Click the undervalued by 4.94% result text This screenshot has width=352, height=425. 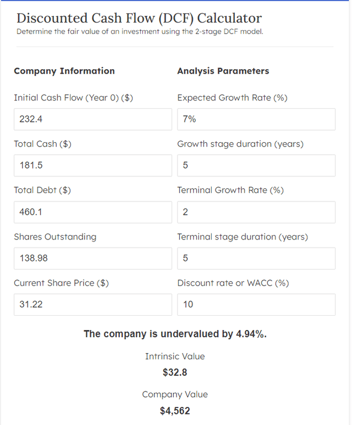tap(175, 334)
